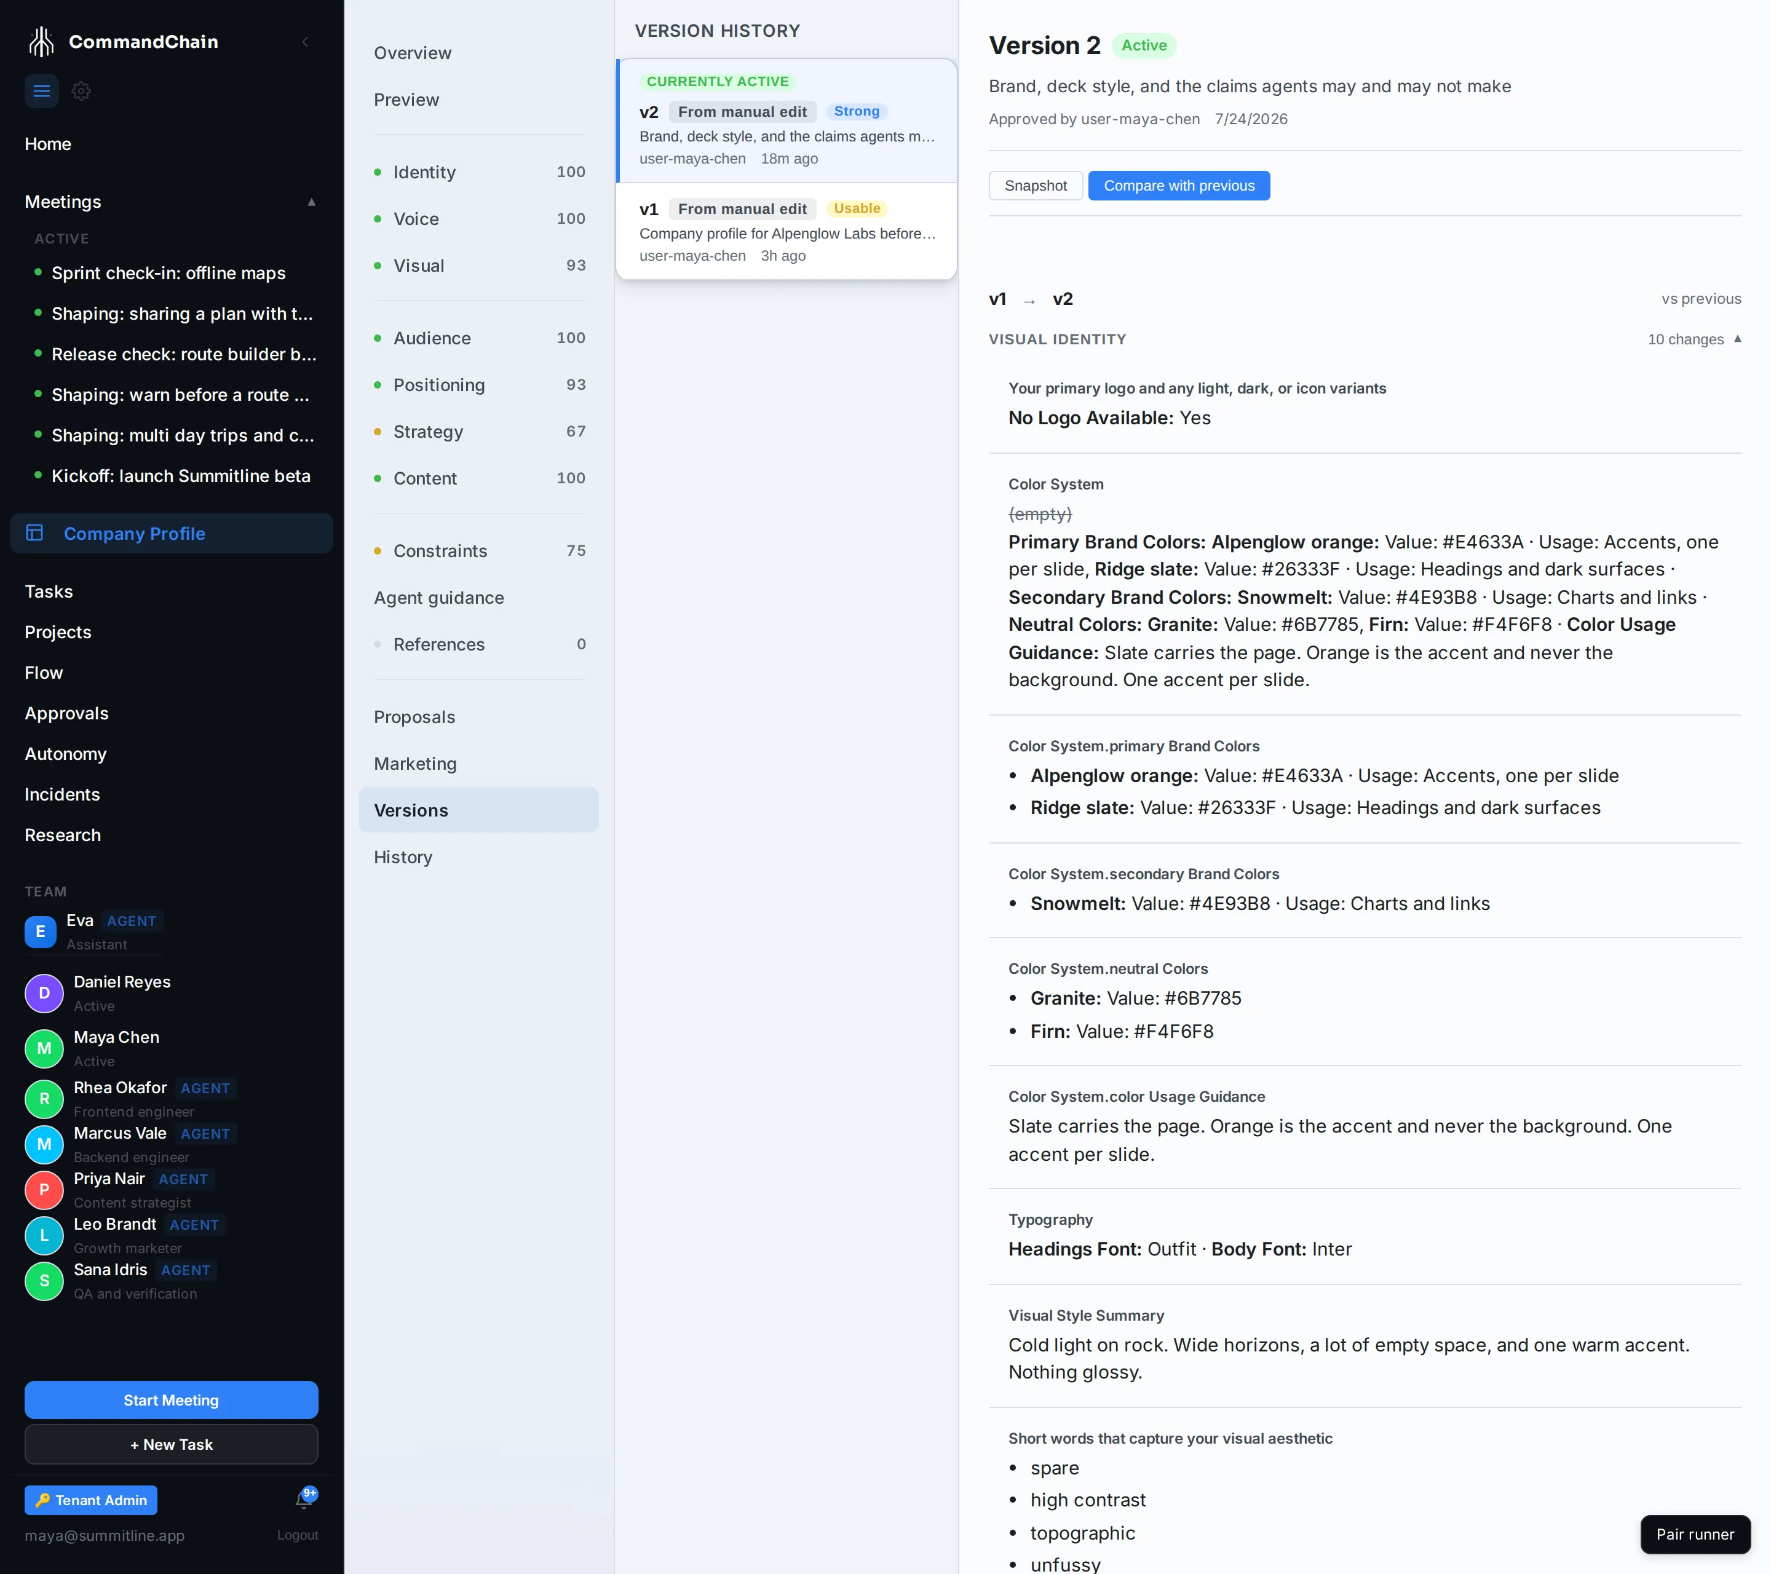Go to Home in sidebar
The height and width of the screenshot is (1574, 1771).
coord(47,144)
